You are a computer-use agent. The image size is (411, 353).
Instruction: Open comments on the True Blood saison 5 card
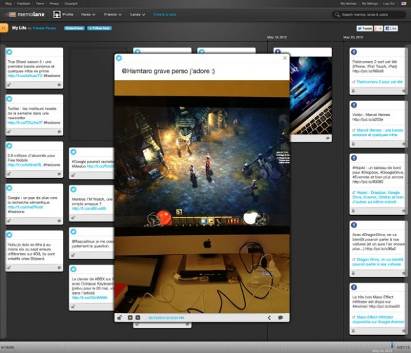pos(59,85)
